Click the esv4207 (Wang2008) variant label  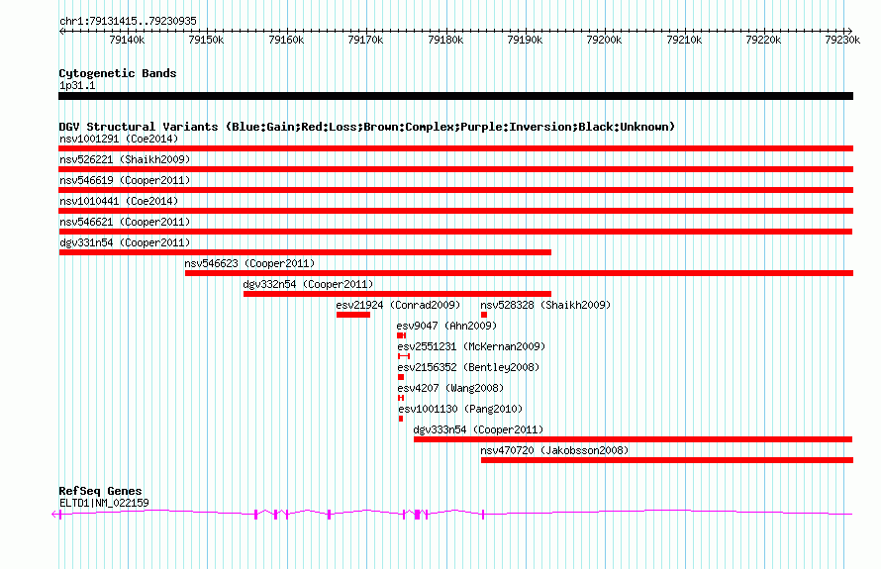click(x=450, y=388)
